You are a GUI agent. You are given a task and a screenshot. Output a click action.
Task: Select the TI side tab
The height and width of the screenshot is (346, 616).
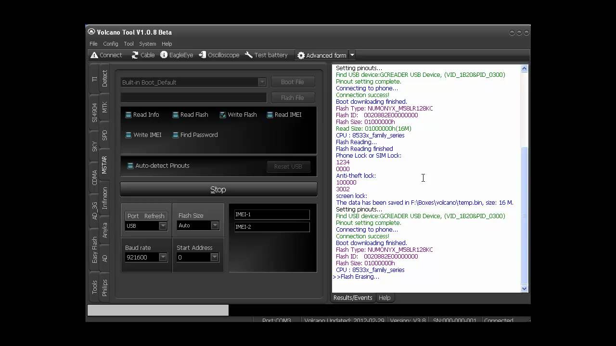[94, 79]
